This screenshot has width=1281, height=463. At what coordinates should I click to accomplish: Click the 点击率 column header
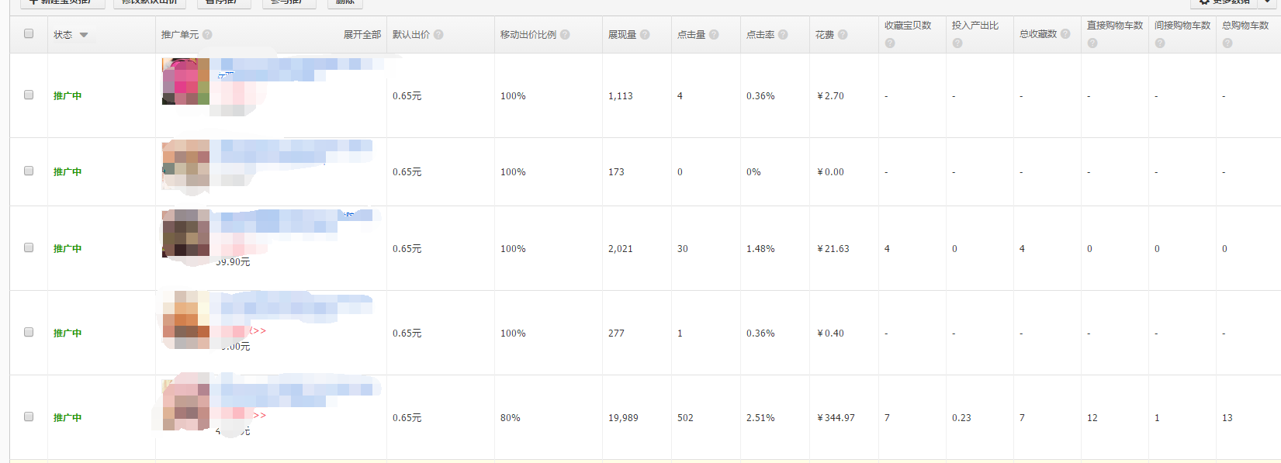[760, 35]
